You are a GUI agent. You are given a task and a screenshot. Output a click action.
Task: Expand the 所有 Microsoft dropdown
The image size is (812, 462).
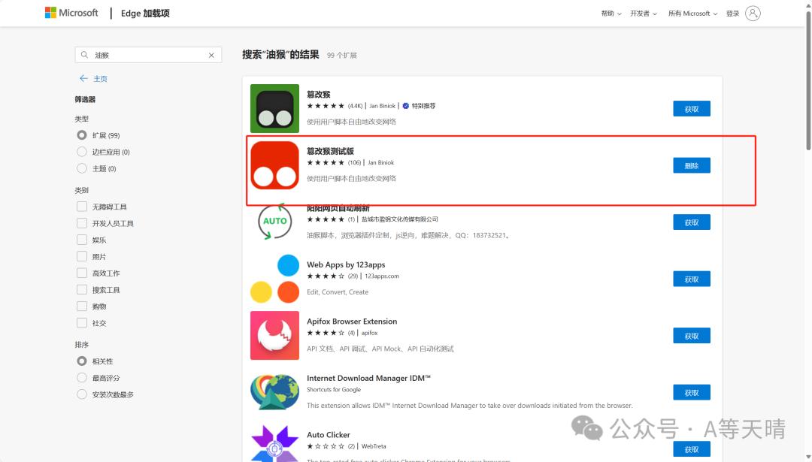[692, 14]
